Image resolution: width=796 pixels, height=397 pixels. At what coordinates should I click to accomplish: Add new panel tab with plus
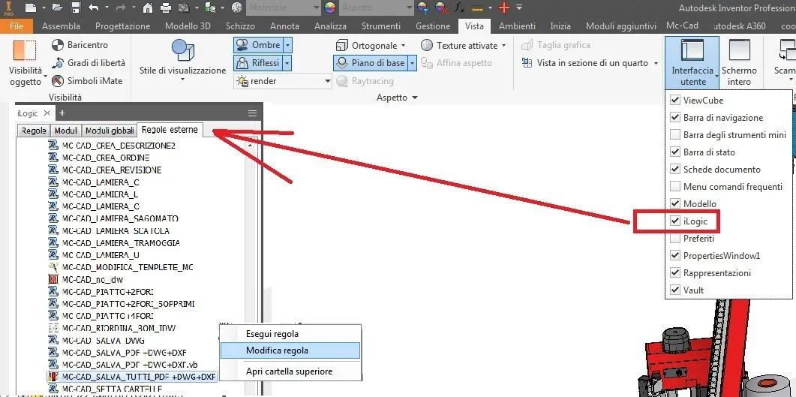(62, 113)
